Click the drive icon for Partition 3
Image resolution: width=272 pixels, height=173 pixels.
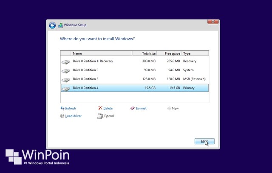pyautogui.click(x=66, y=80)
